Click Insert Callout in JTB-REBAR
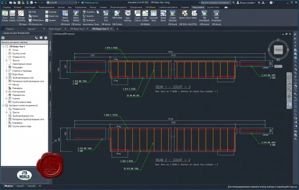The height and width of the screenshot is (190, 299). 138,16
